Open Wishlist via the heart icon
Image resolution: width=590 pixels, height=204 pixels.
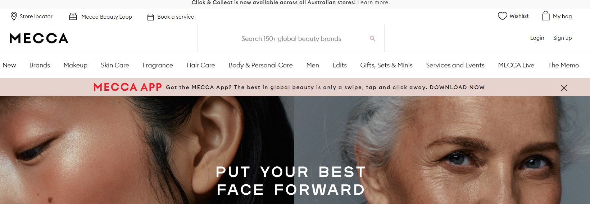(x=502, y=16)
